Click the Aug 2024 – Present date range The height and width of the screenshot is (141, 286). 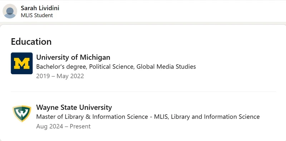point(63,126)
